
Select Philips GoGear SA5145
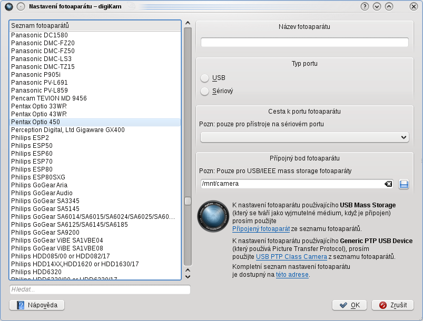[x=95, y=208]
